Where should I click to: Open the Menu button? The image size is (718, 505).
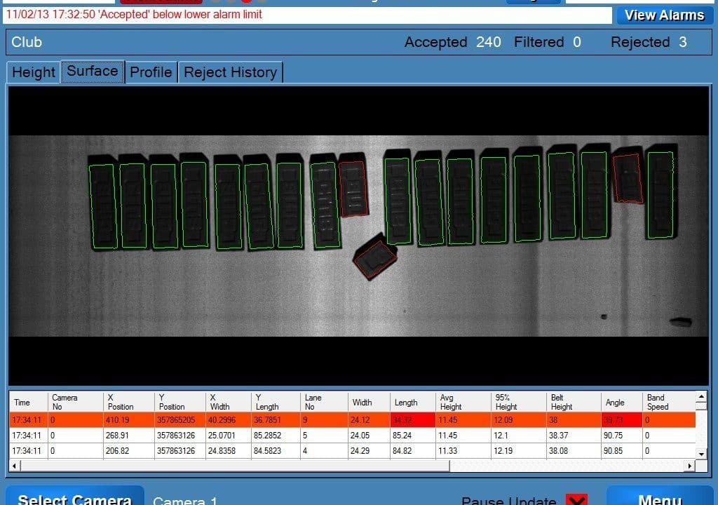pyautogui.click(x=659, y=499)
